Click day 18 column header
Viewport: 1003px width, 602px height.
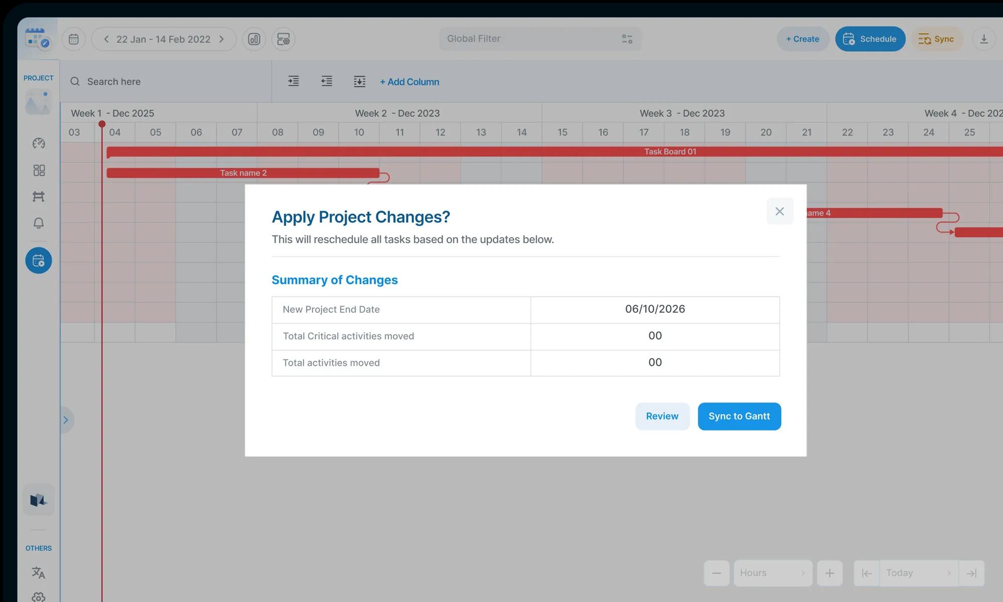[x=684, y=132]
